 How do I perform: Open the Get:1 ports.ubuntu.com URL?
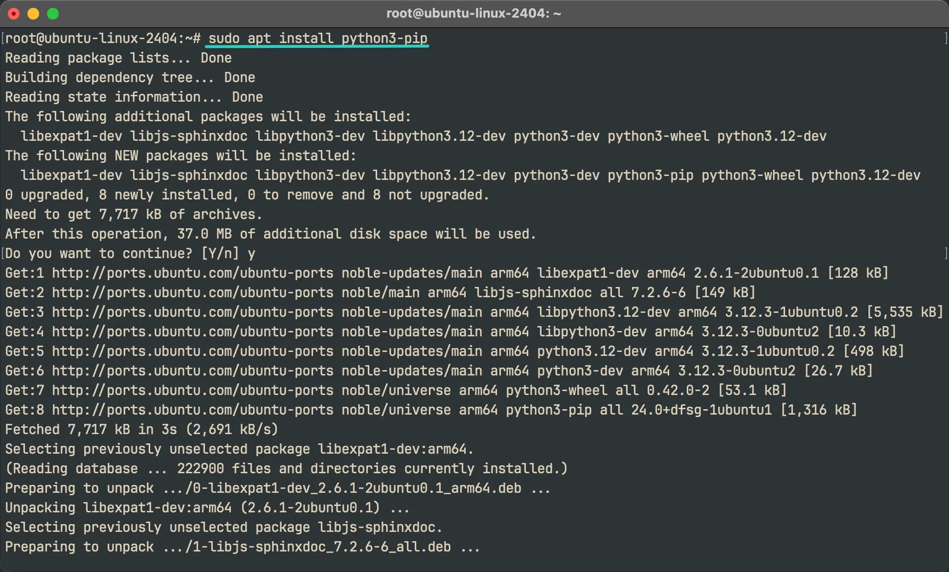click(192, 273)
